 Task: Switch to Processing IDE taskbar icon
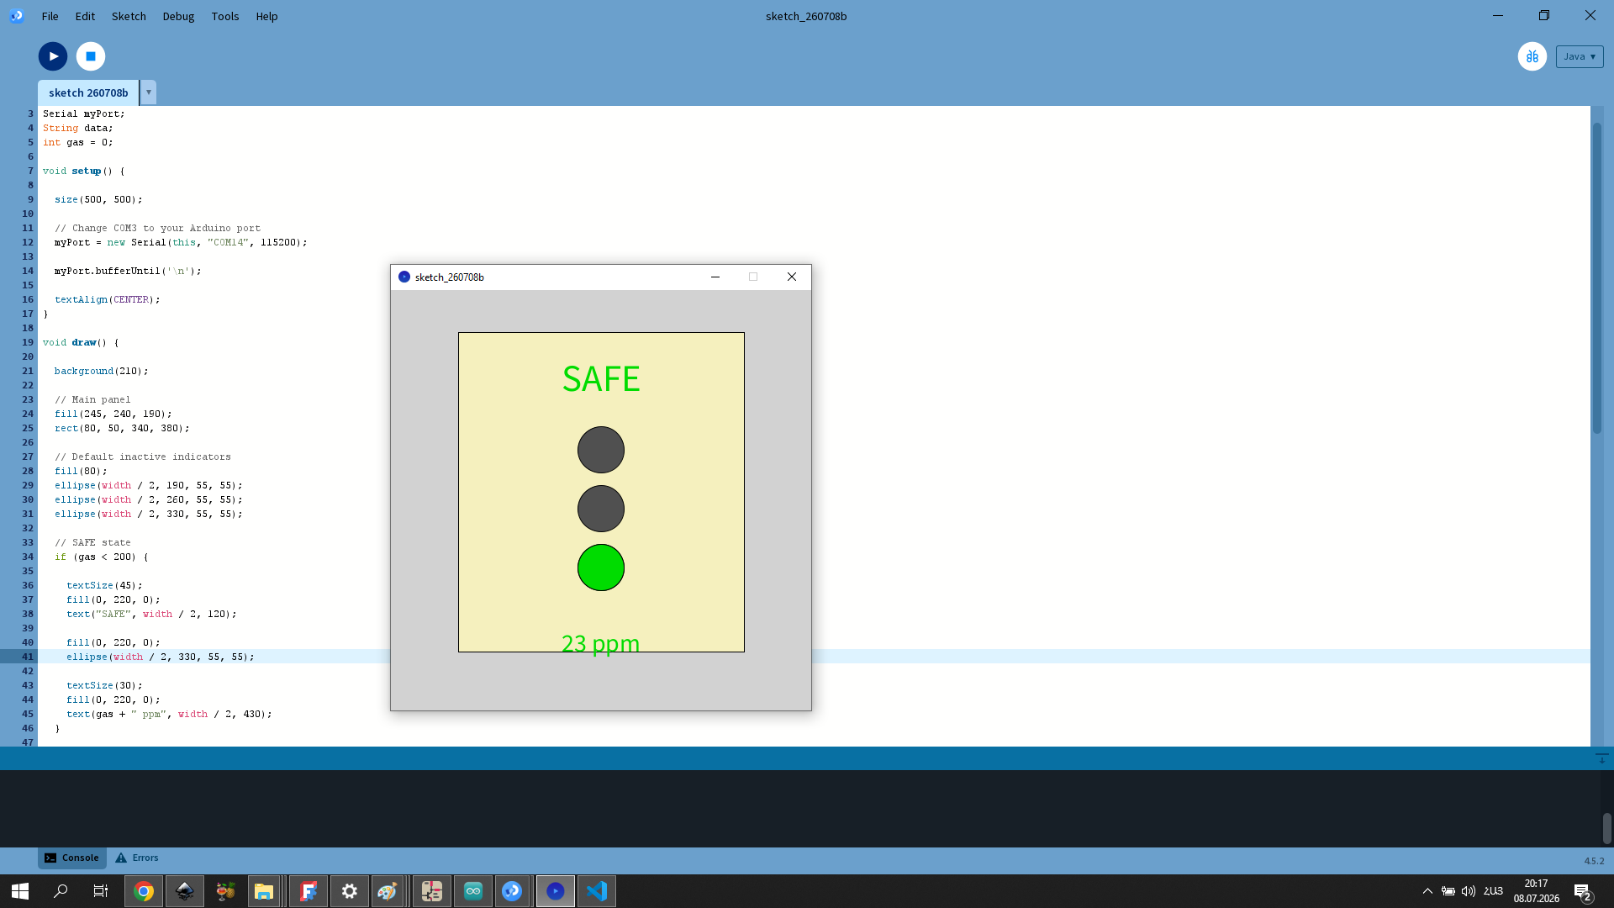tap(512, 891)
